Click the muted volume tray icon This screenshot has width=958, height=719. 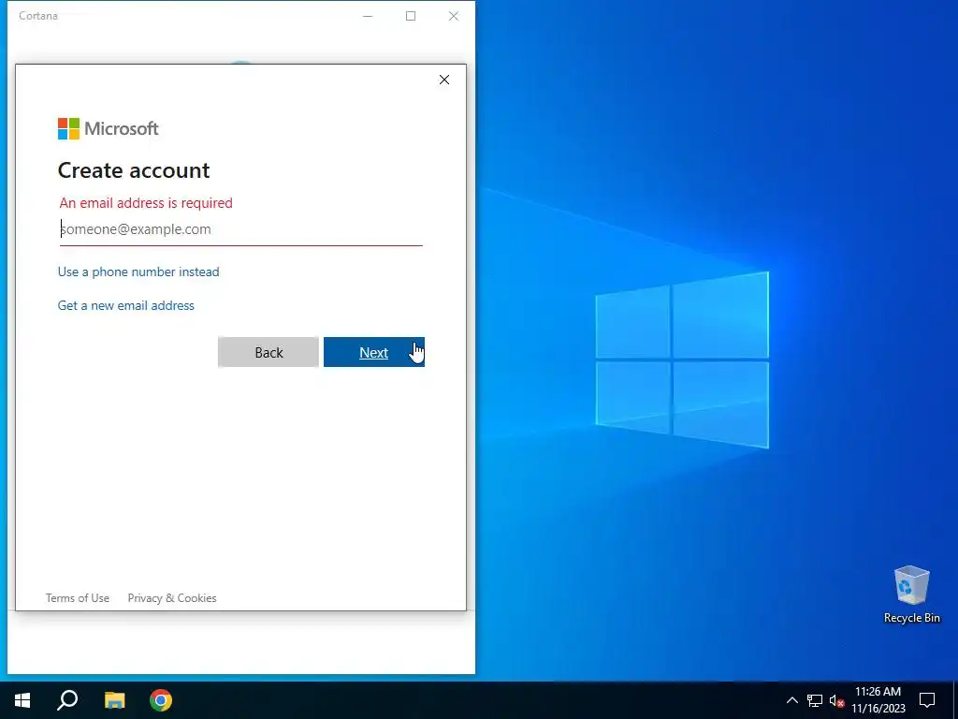836,700
